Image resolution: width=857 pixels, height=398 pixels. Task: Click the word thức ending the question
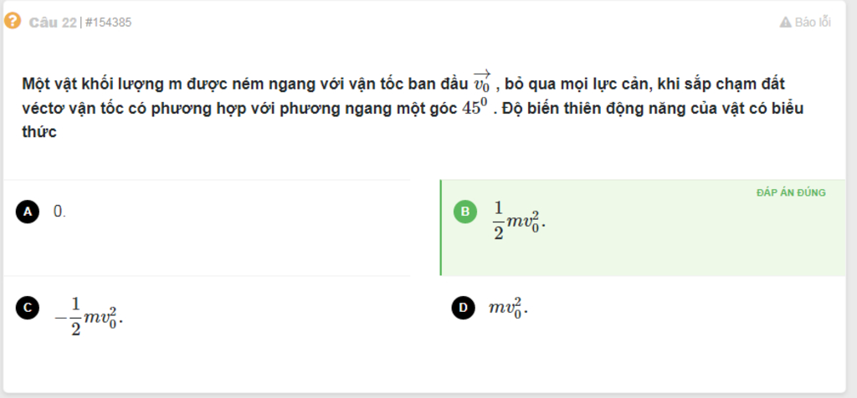coord(39,133)
